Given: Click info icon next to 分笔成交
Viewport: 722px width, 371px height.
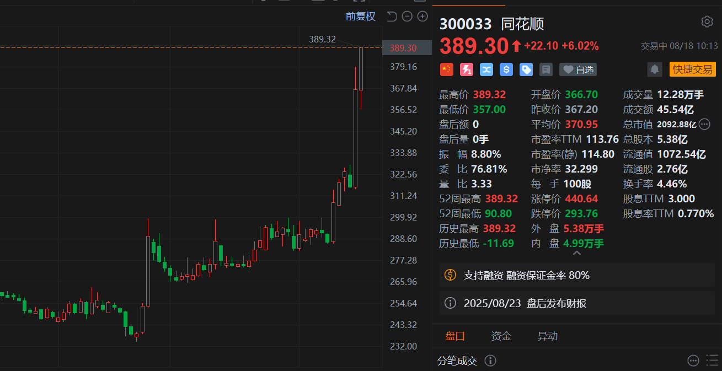Looking at the screenshot, I should click(490, 361).
